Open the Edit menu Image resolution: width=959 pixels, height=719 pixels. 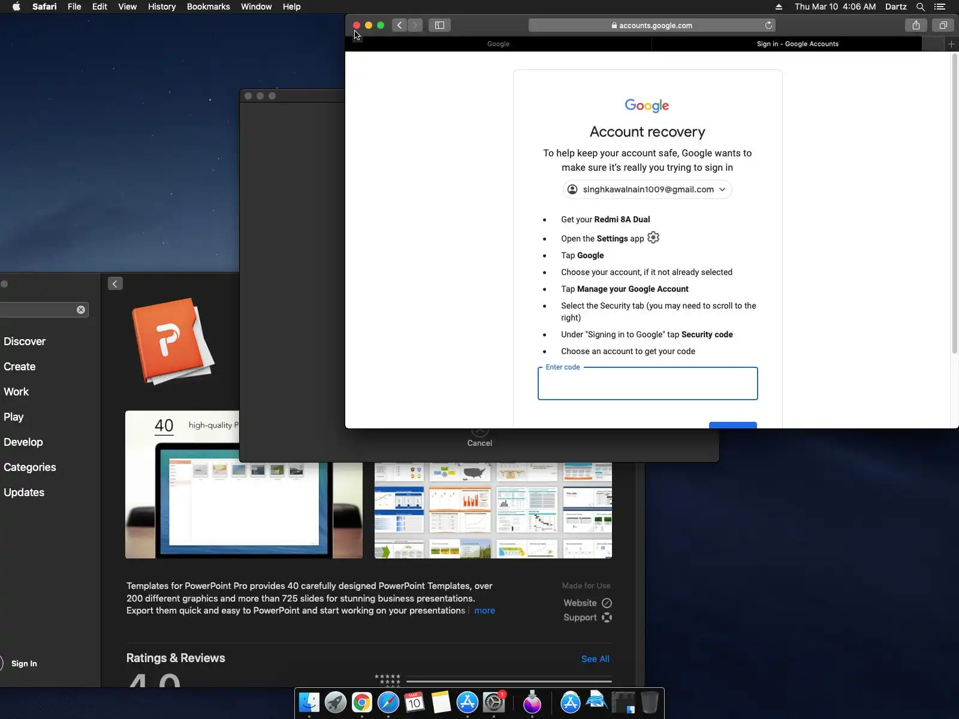pyautogui.click(x=99, y=7)
